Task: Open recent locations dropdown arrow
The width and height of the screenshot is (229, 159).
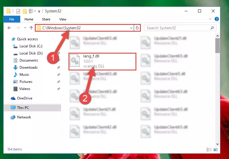Action: coord(25,28)
